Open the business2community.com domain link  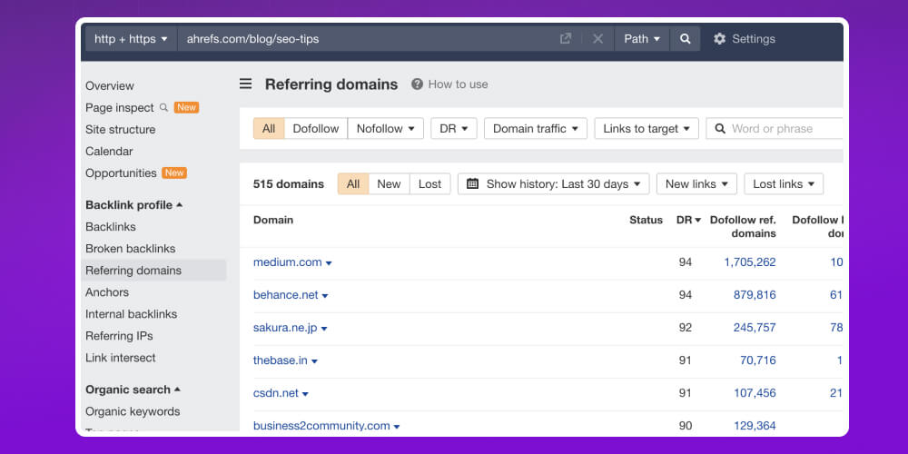coord(321,426)
